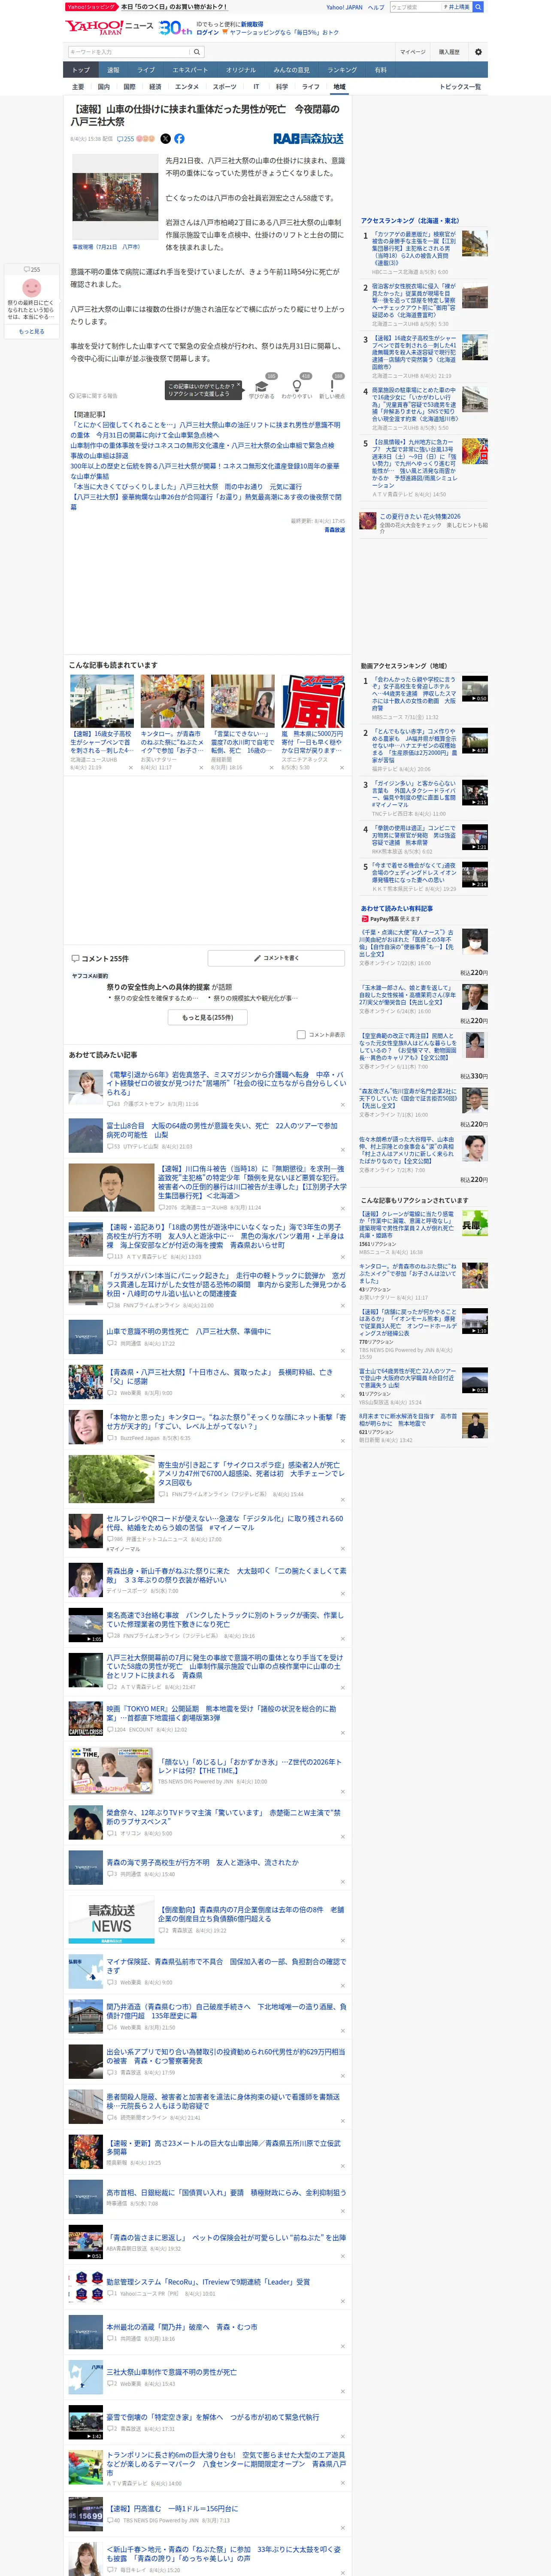Select the スポーツ category
This screenshot has height=2576, width=551.
(x=225, y=87)
